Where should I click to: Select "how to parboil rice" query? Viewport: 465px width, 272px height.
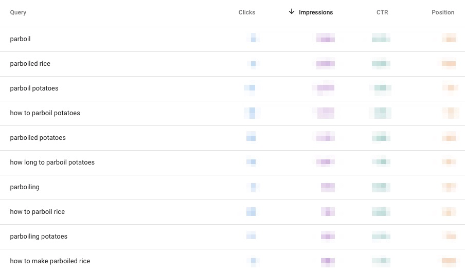tap(37, 212)
